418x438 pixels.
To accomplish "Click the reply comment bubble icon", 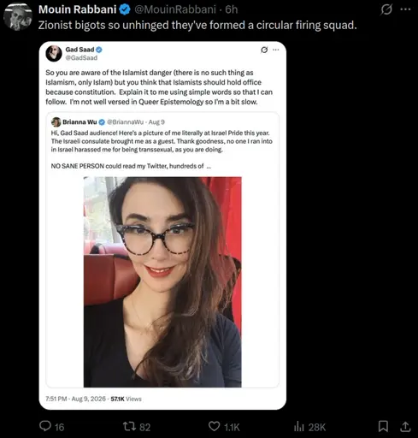I will pos(45,426).
